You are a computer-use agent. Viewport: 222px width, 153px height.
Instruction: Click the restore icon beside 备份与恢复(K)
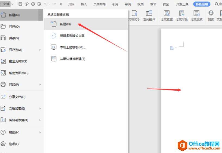(x=3, y=120)
